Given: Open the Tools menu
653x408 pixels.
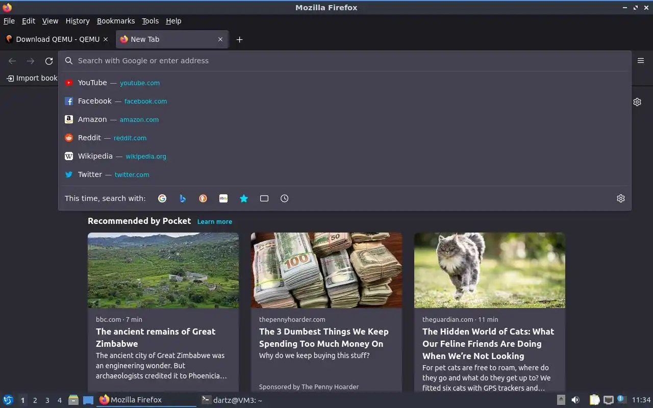Looking at the screenshot, I should point(150,21).
